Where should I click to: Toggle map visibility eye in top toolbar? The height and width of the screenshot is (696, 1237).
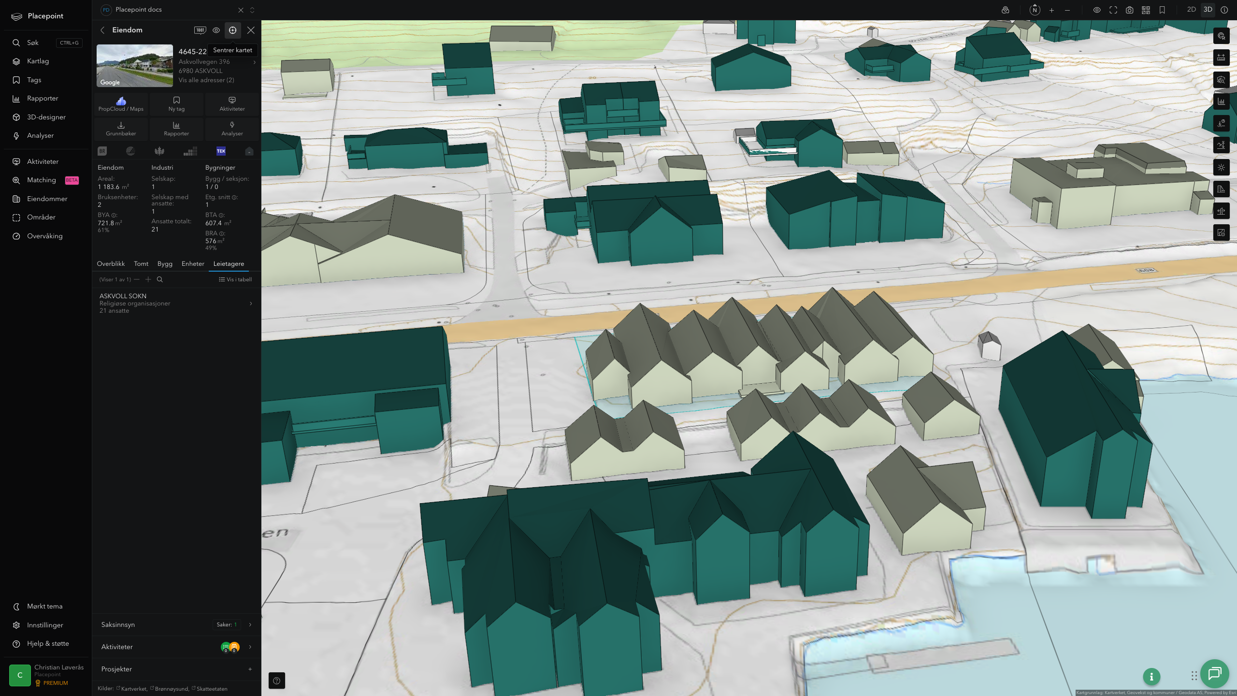tap(1097, 10)
